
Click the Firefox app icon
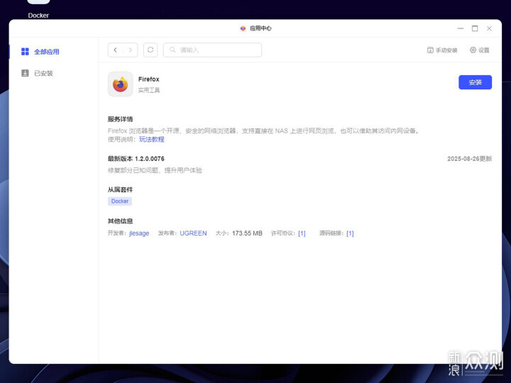pyautogui.click(x=120, y=84)
